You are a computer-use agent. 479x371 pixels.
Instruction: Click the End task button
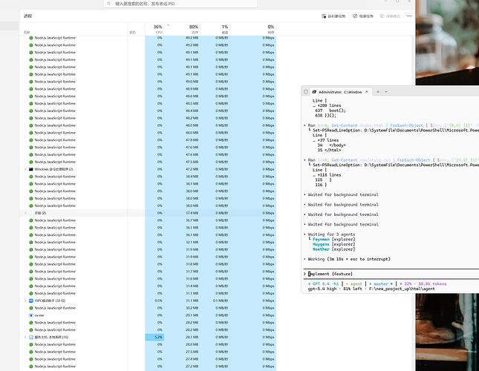coord(363,16)
